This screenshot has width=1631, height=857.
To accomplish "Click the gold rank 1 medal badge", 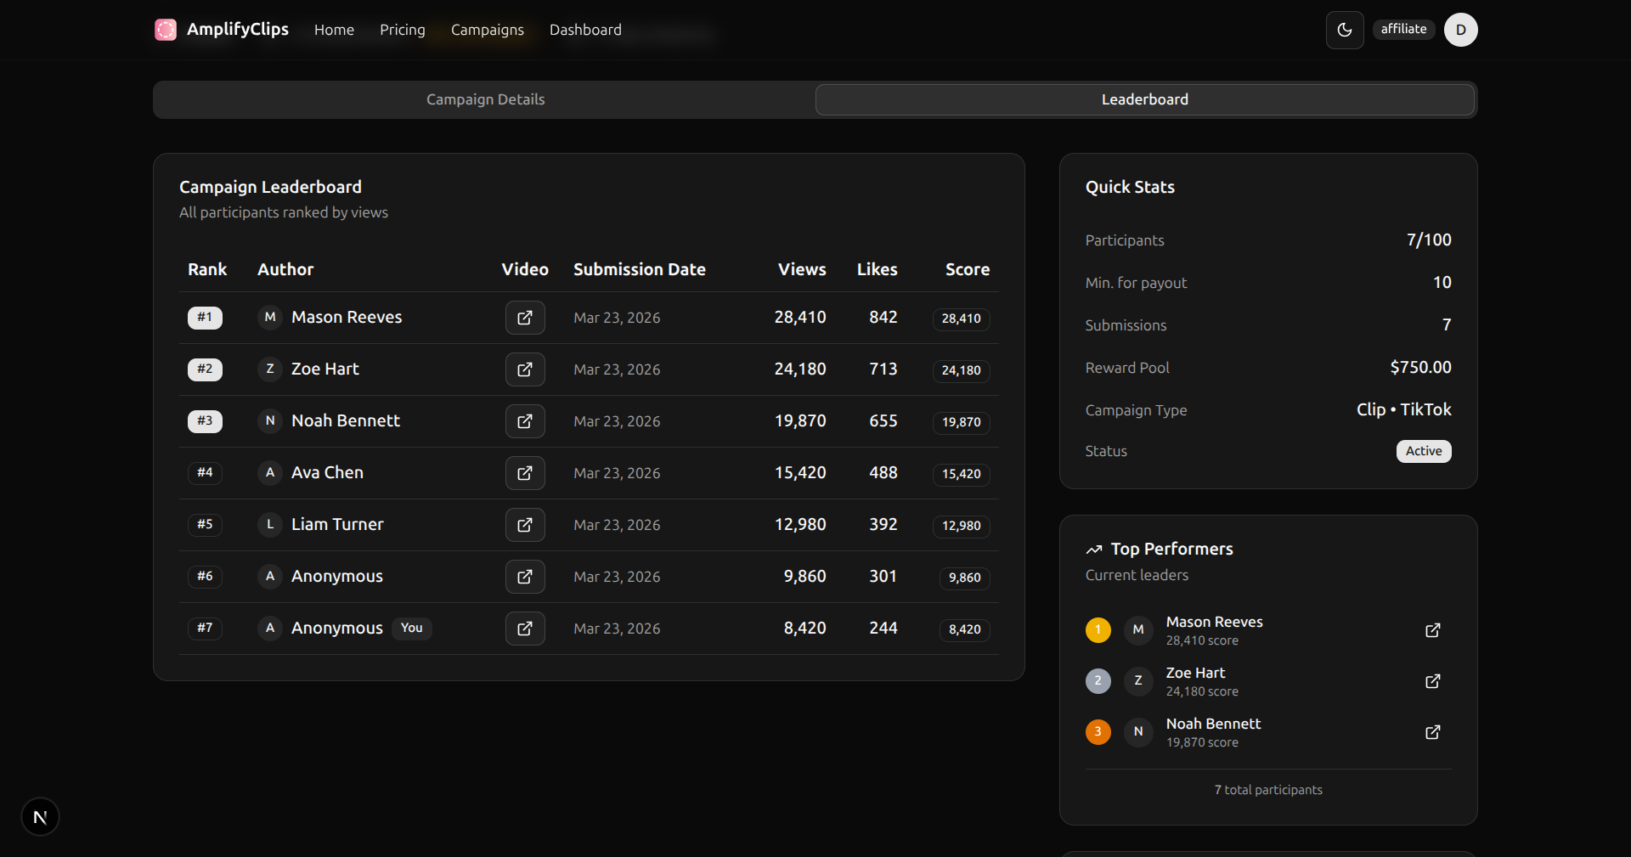I will pos(1098,630).
